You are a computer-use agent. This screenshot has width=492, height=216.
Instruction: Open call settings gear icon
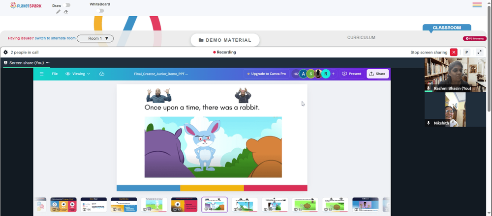[x=5, y=52]
